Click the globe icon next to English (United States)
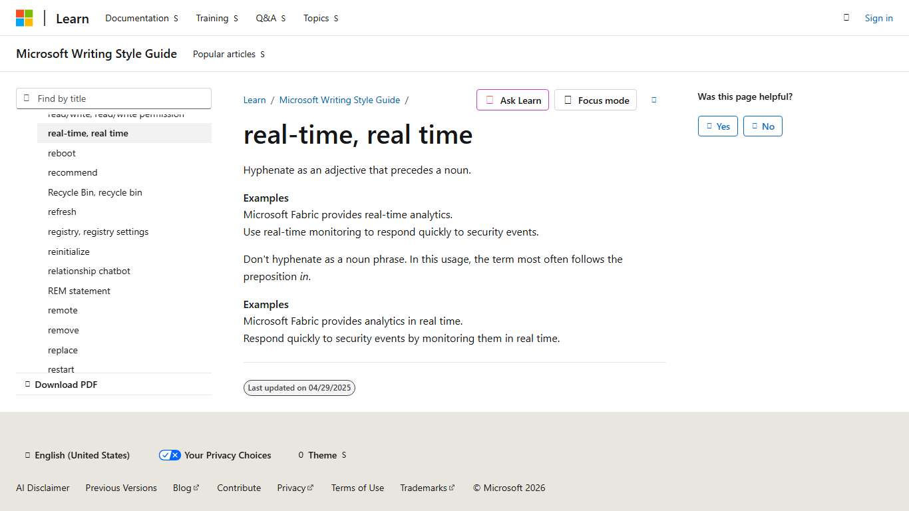The height and width of the screenshot is (511, 909). coord(27,455)
